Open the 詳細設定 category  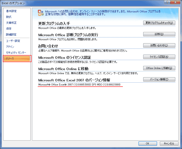pyautogui.click(x=11, y=35)
